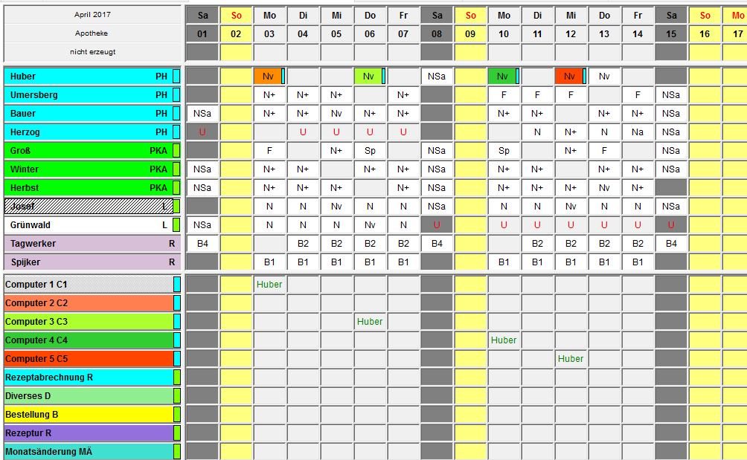Click Grünwald's U entry on Saturday 08
The image size is (747, 460).
pyautogui.click(x=437, y=225)
